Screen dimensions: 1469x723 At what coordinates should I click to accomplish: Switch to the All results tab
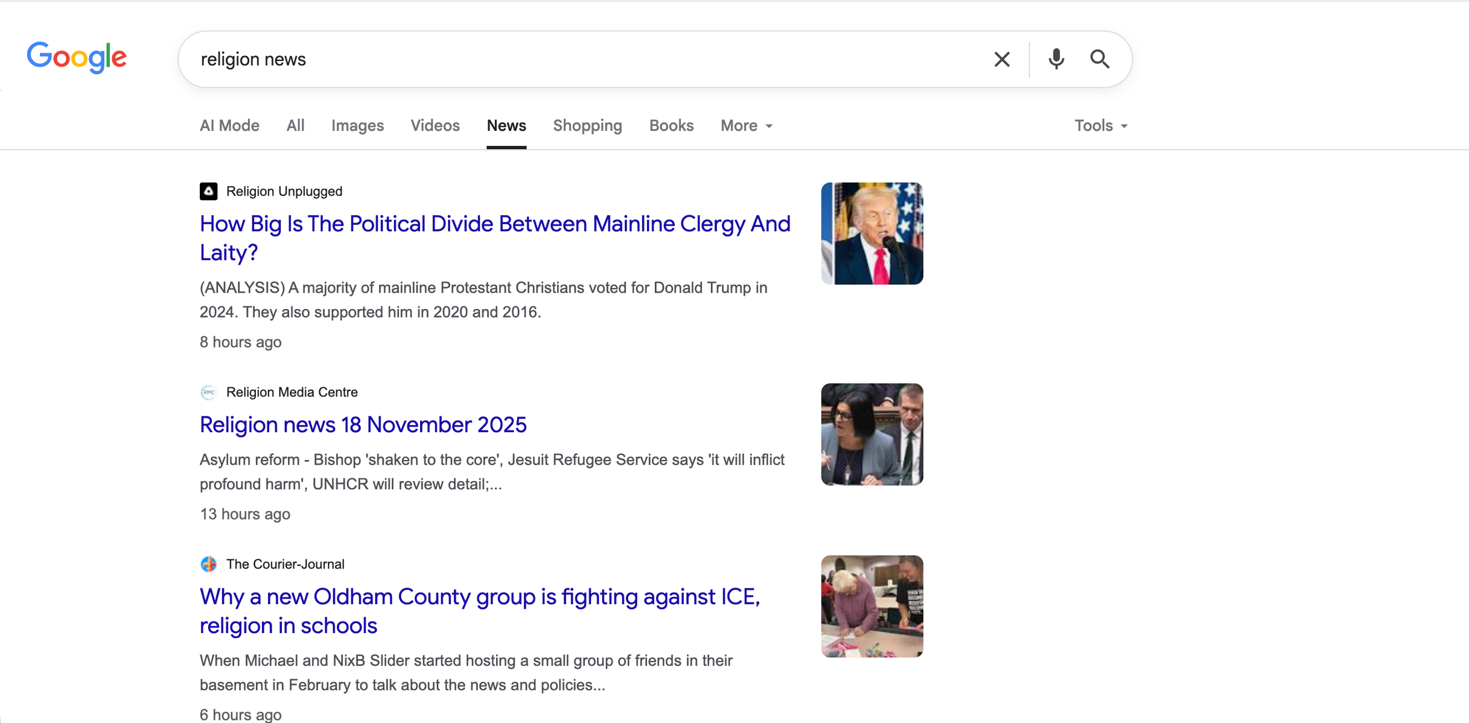point(295,126)
